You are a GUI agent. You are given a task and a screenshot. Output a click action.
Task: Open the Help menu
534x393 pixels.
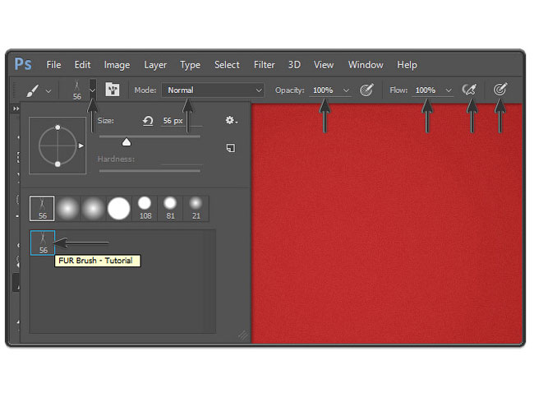tap(407, 65)
